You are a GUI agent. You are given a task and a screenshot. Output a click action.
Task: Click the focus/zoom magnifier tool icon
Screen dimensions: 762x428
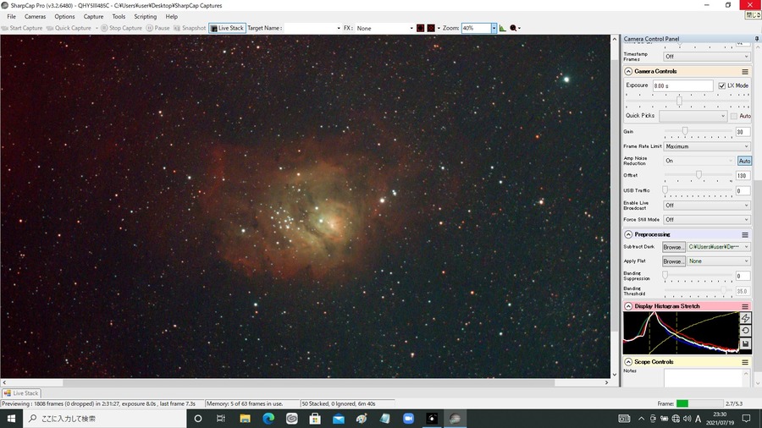coord(513,28)
